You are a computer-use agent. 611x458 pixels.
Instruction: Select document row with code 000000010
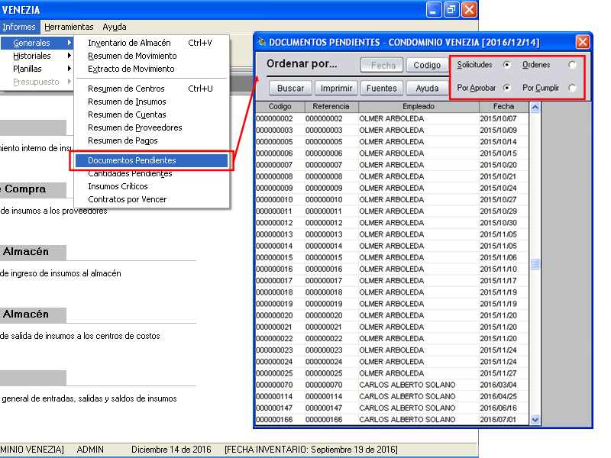pyautogui.click(x=392, y=199)
